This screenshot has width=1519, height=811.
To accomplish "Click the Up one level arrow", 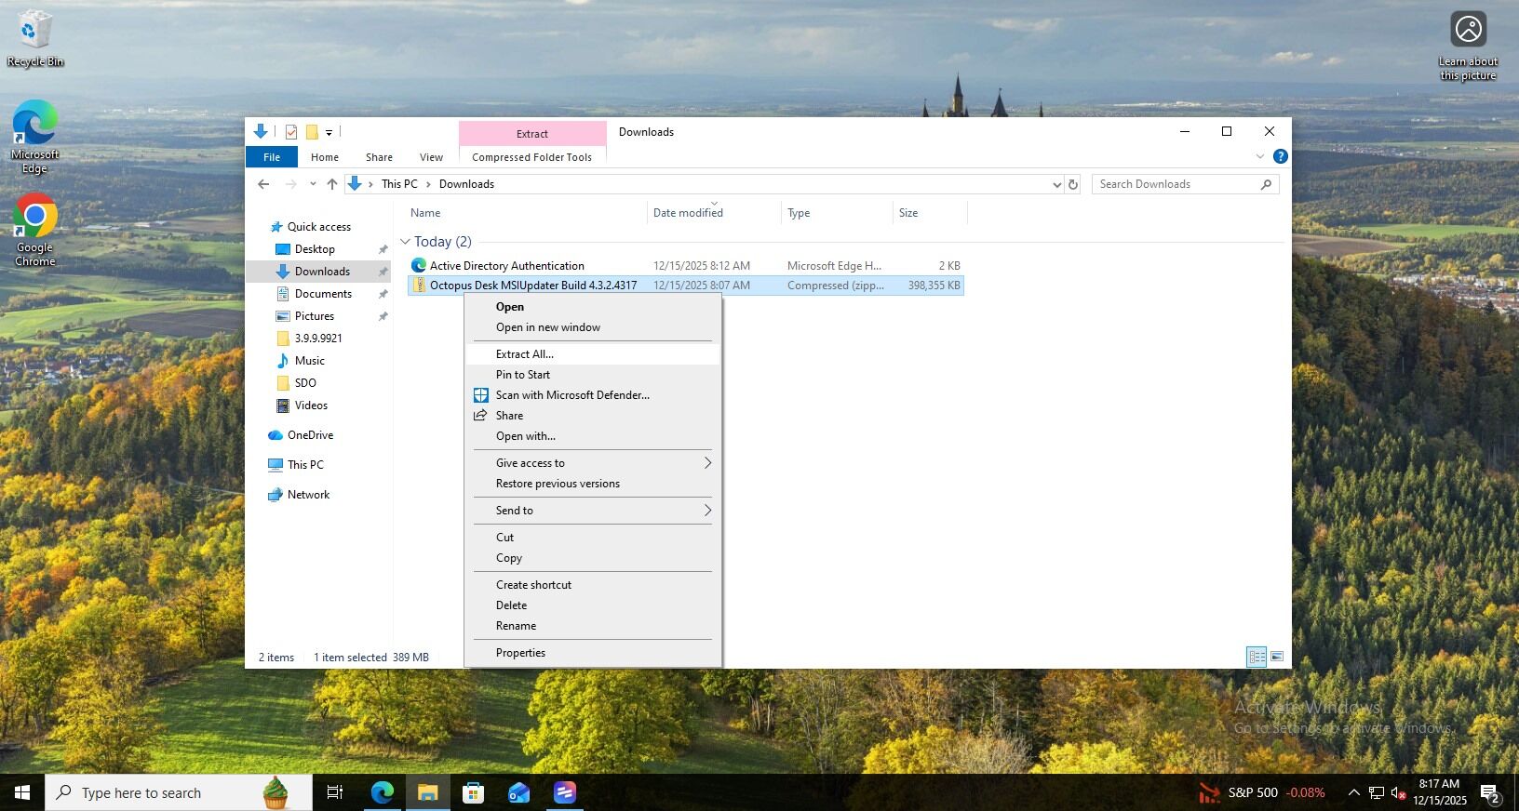I will 331,184.
